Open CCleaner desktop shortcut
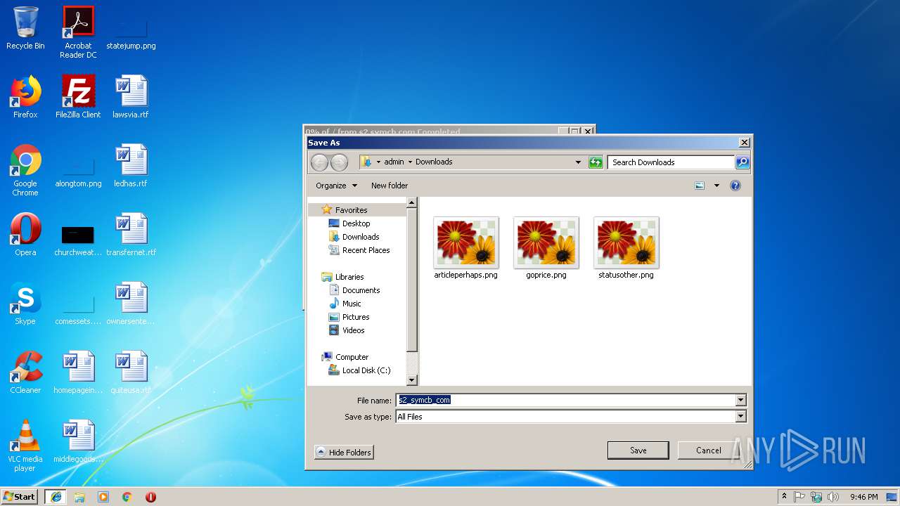Image resolution: width=900 pixels, height=506 pixels. [25, 372]
